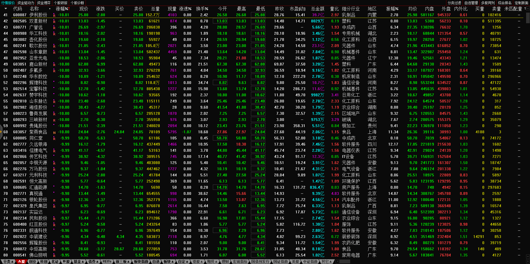This screenshot has width=530, height=264.
Task: Sort the list by 总金额 column
Action: [x=317, y=9]
